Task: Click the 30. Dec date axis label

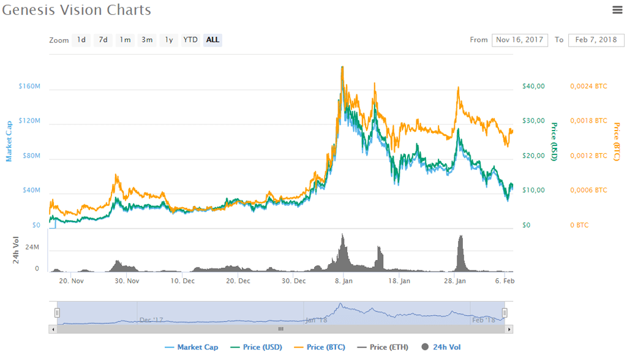Action: (x=293, y=281)
